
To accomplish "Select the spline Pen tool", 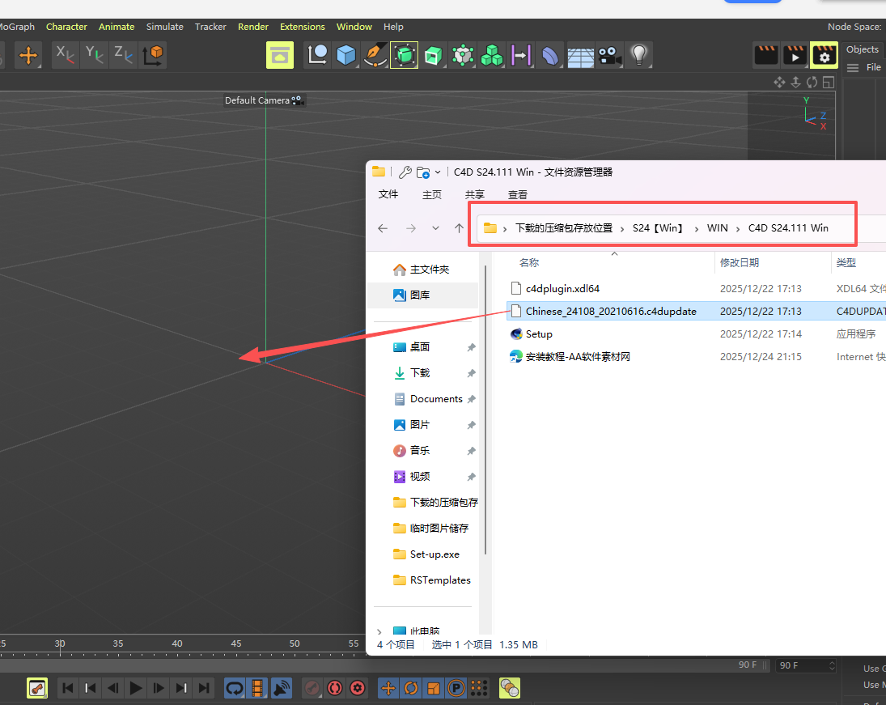I will pos(375,55).
